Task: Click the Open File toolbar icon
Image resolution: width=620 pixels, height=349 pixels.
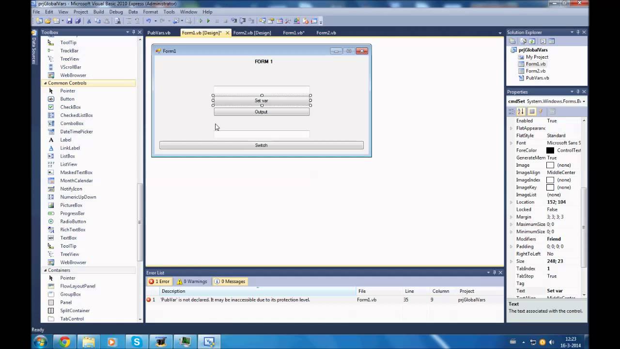Action: (48, 21)
